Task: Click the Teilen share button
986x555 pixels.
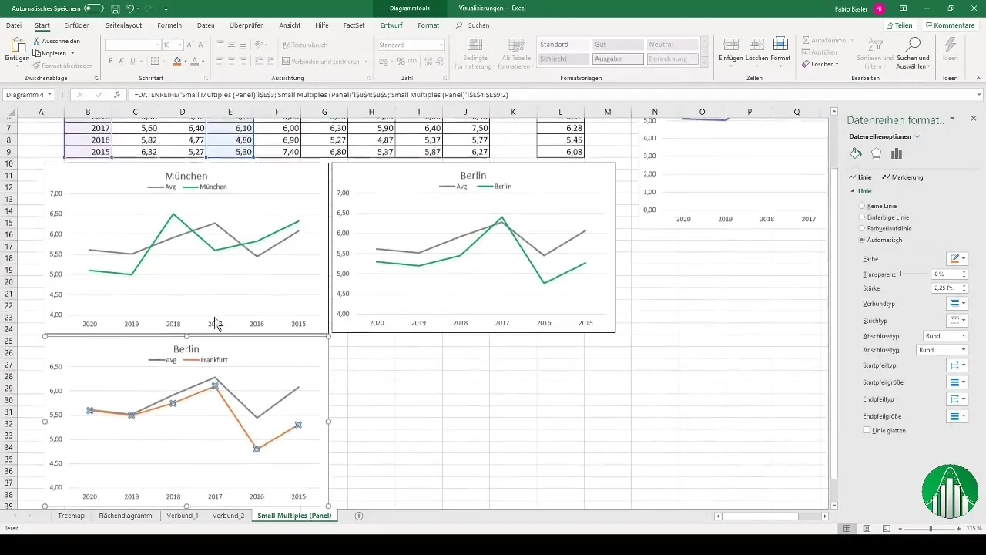Action: (x=899, y=25)
